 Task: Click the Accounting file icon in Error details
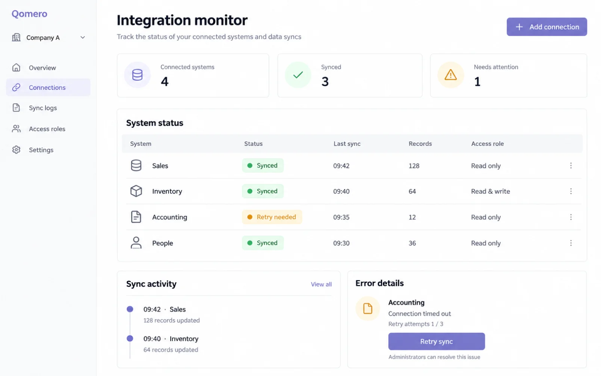(x=368, y=309)
